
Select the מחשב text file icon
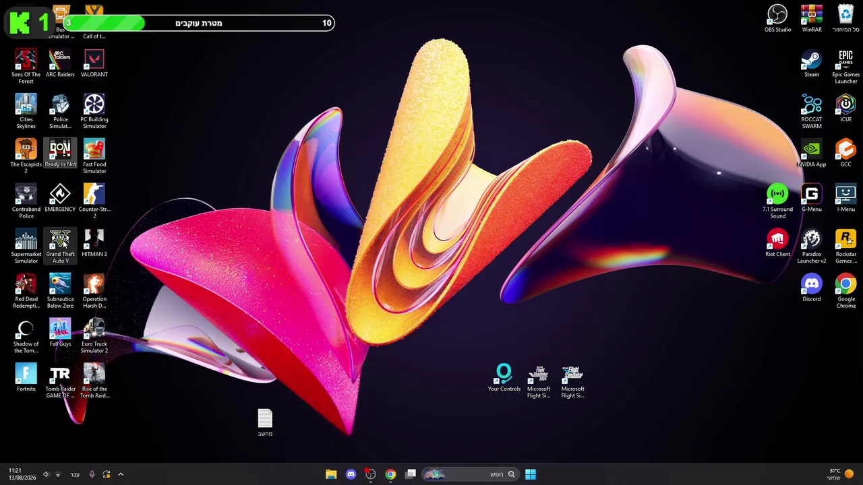(265, 422)
